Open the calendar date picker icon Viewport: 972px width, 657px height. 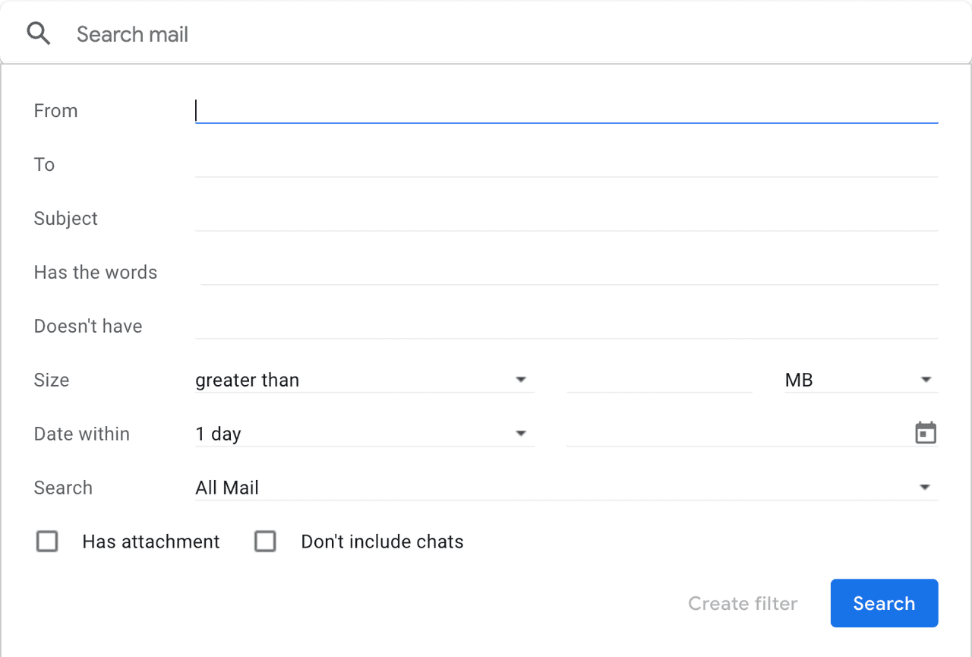[x=926, y=433]
